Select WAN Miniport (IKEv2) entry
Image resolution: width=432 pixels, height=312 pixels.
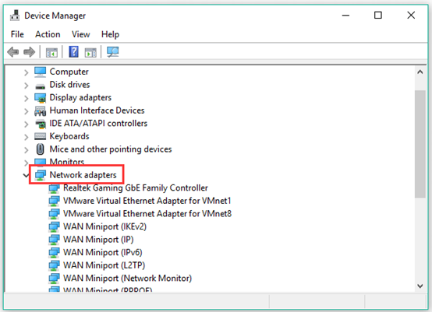[x=105, y=226]
